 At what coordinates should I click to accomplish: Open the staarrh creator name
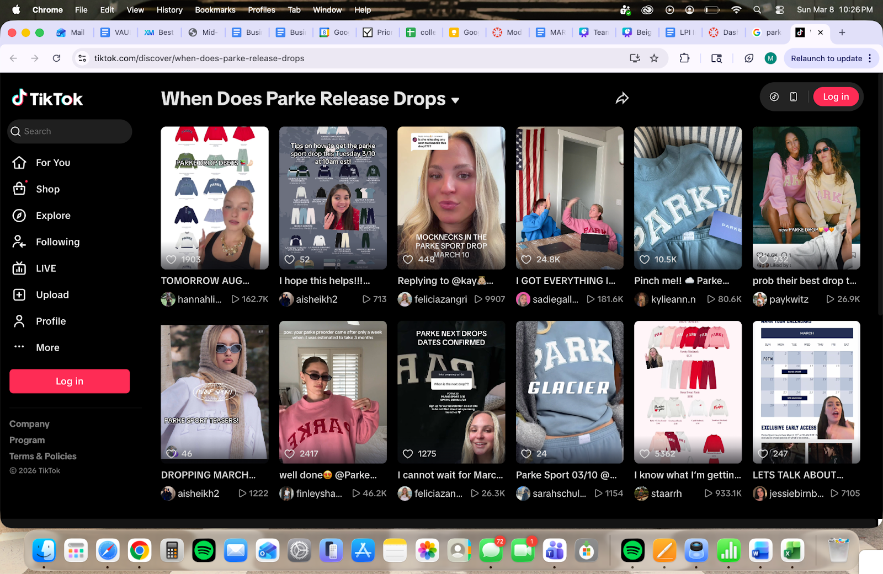coord(666,493)
